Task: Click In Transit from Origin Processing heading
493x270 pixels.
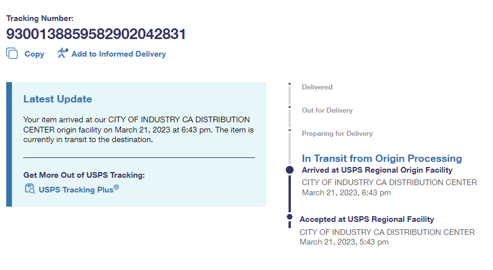Action: [382, 158]
